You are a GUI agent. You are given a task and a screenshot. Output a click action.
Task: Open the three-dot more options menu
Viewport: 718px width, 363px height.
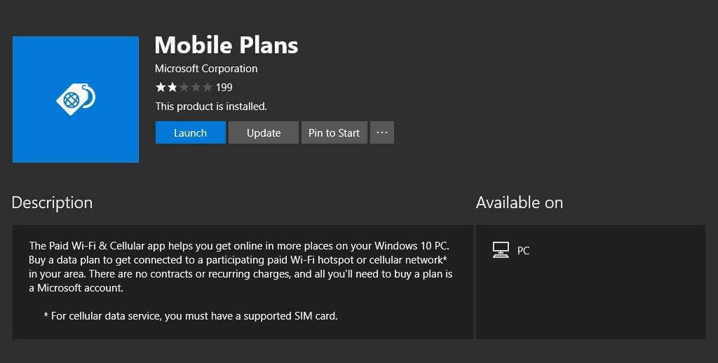[382, 132]
